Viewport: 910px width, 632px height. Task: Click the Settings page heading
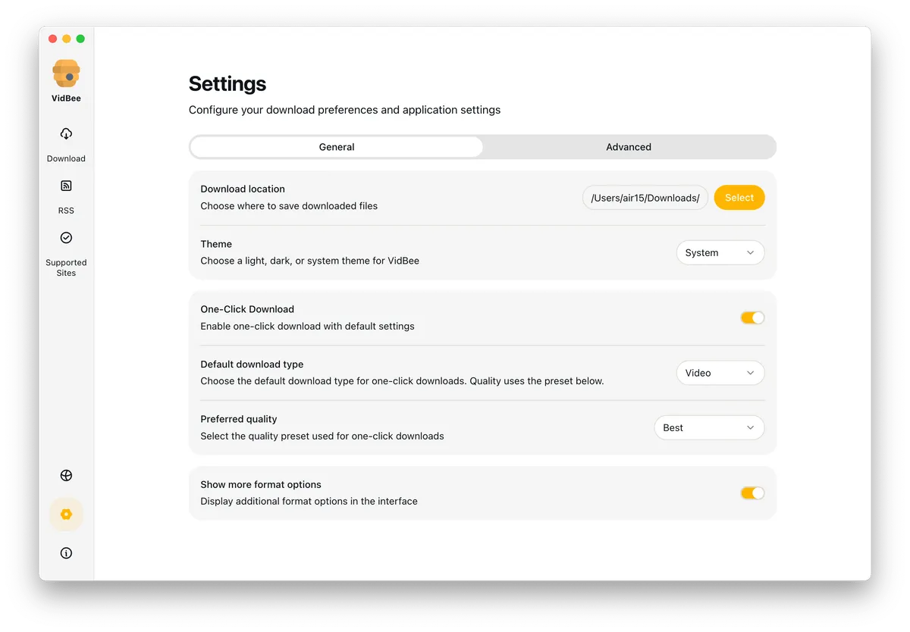tap(227, 84)
